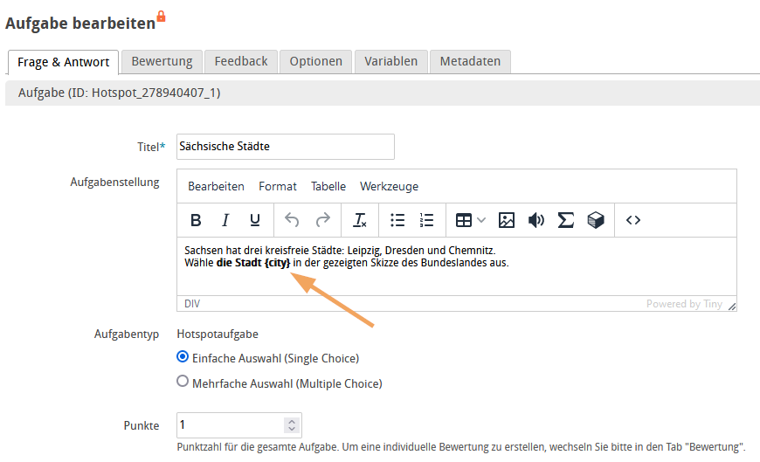
Task: Click into the Aufgabenstellung text area
Action: [457, 266]
